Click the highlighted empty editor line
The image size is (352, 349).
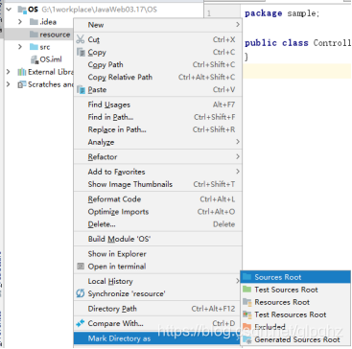coord(297,71)
